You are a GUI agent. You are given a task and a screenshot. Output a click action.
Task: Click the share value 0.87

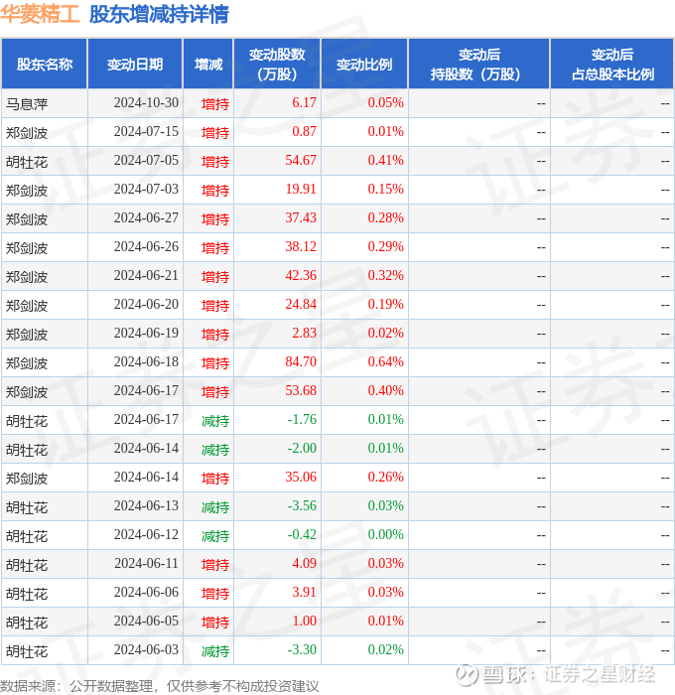coord(304,132)
